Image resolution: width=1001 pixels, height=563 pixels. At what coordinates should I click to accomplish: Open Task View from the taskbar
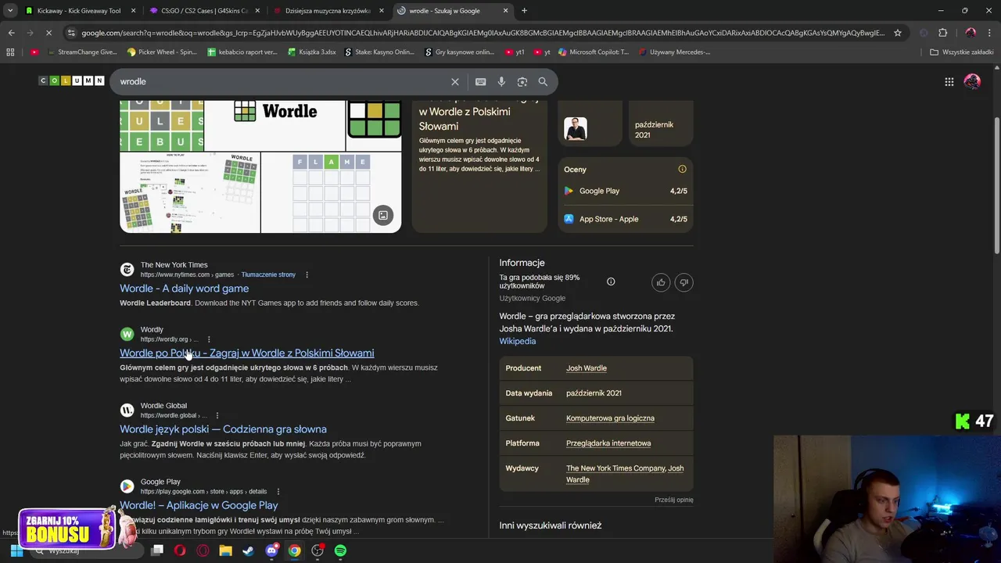[x=156, y=550]
